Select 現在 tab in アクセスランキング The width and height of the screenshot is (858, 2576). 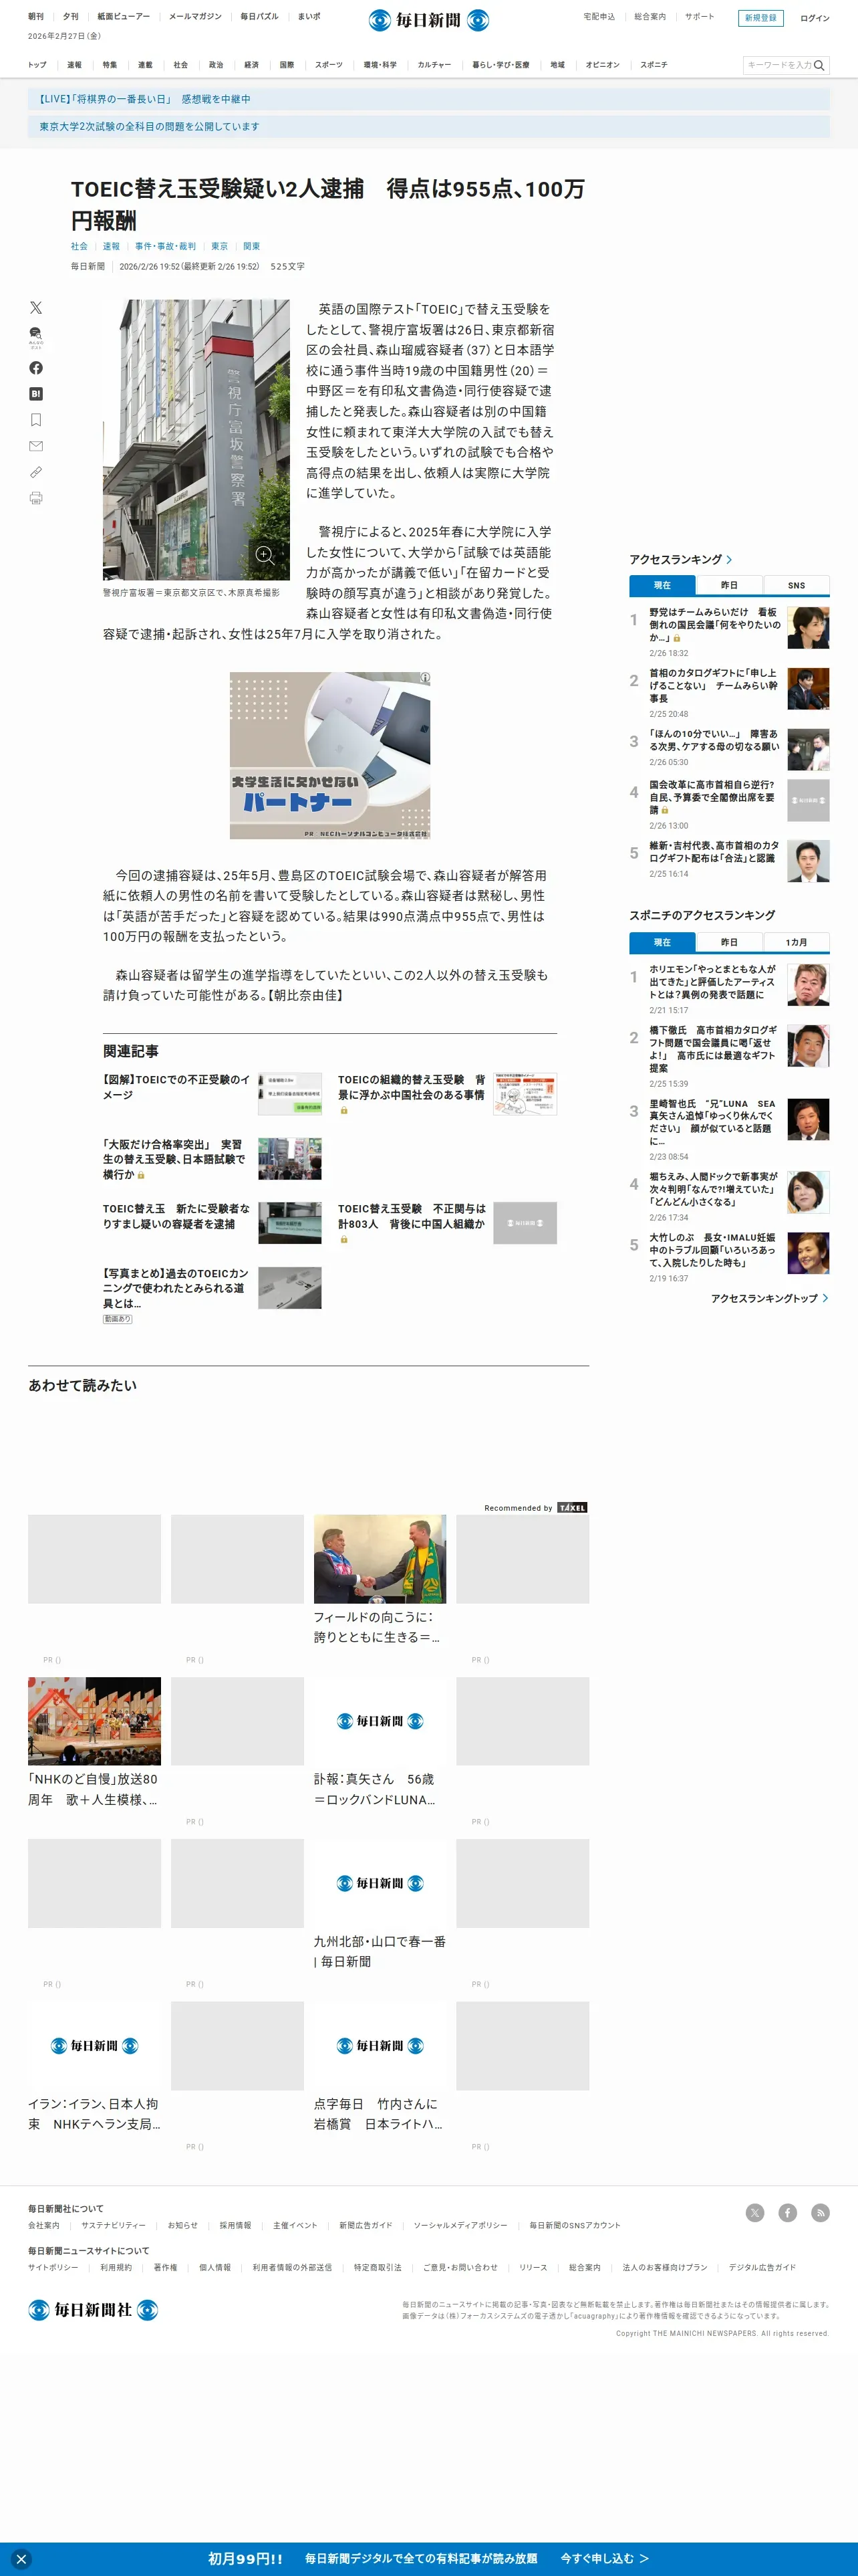tap(662, 586)
